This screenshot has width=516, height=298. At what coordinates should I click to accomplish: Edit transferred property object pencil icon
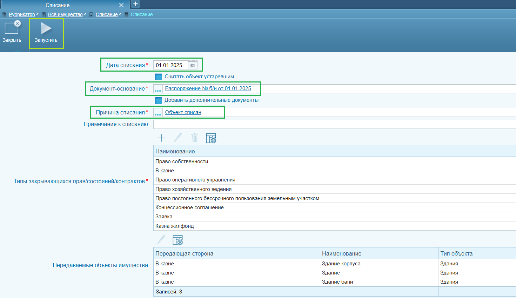[161, 240]
